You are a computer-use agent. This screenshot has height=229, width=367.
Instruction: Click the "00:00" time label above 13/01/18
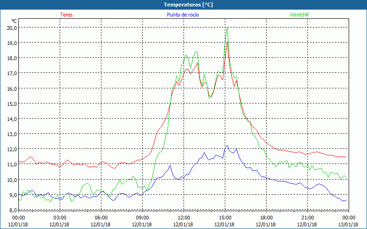coord(349,218)
